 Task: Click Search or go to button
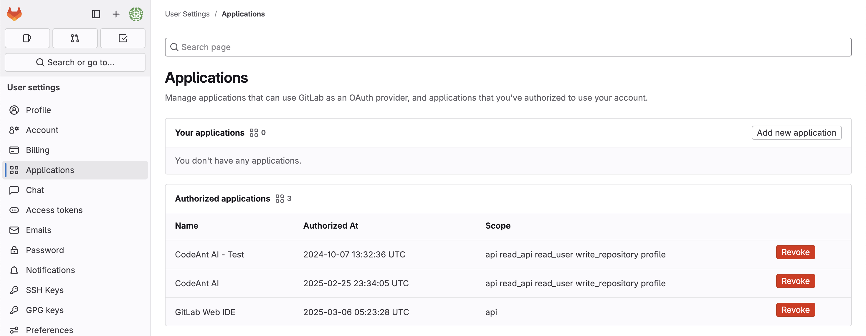[x=75, y=62]
